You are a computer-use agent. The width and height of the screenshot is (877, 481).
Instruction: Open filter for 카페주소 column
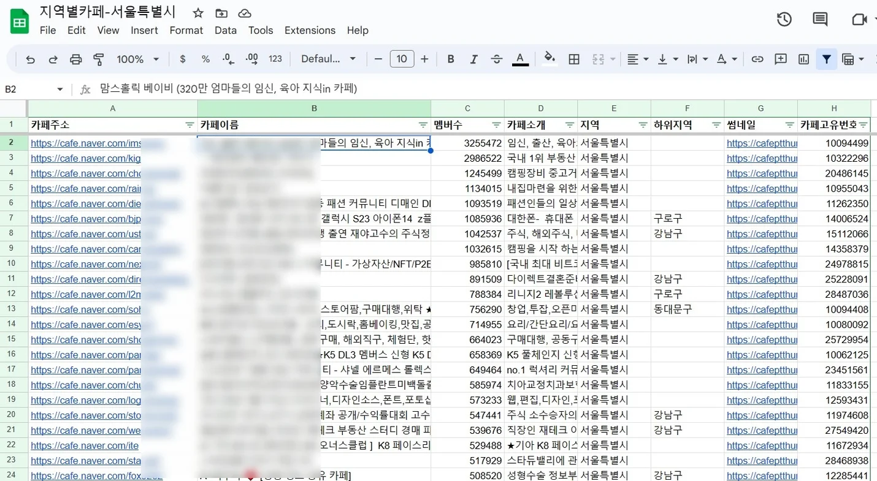pyautogui.click(x=190, y=125)
